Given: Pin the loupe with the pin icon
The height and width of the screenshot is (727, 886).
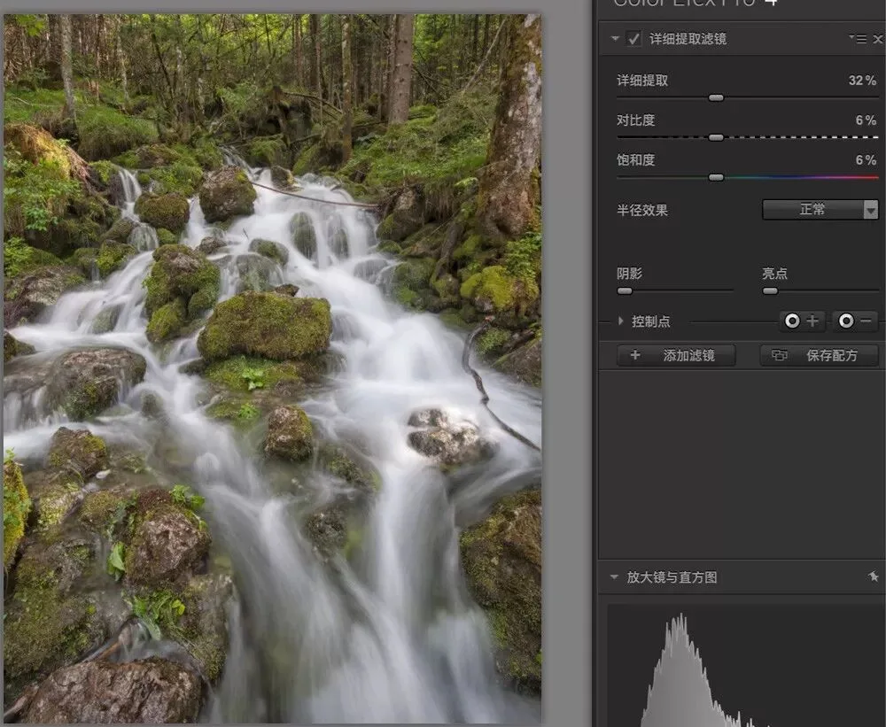Looking at the screenshot, I should (874, 576).
